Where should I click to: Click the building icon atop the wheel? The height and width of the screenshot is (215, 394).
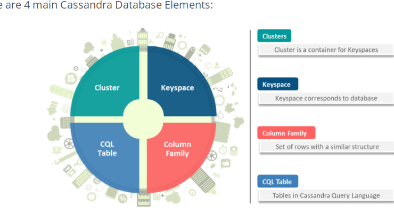(x=143, y=37)
